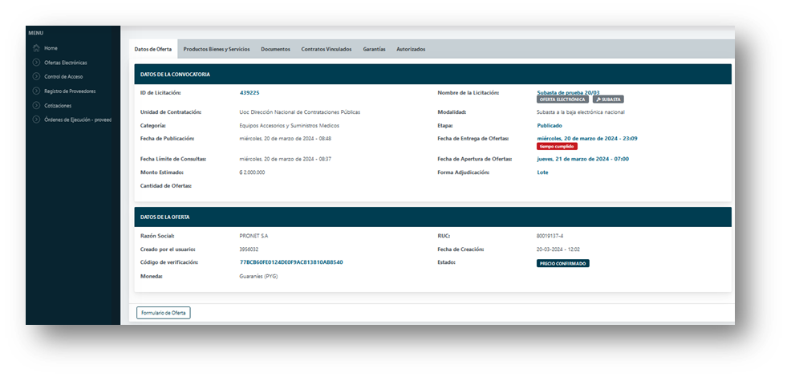Expand Cotizaciones menu entry
This screenshot has width=787, height=377.
[x=58, y=106]
